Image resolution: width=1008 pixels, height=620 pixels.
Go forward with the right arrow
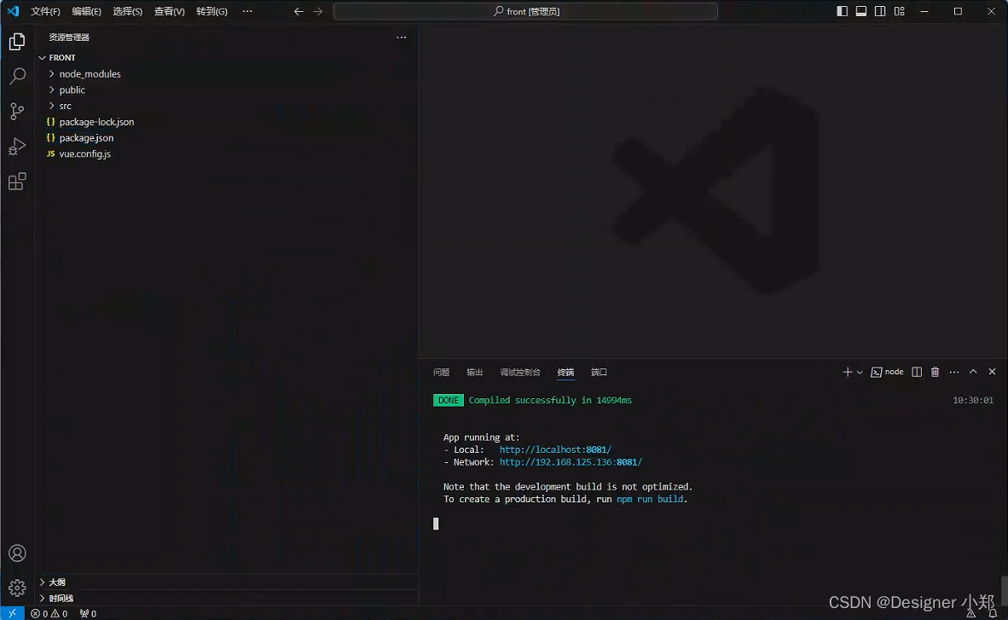[317, 12]
